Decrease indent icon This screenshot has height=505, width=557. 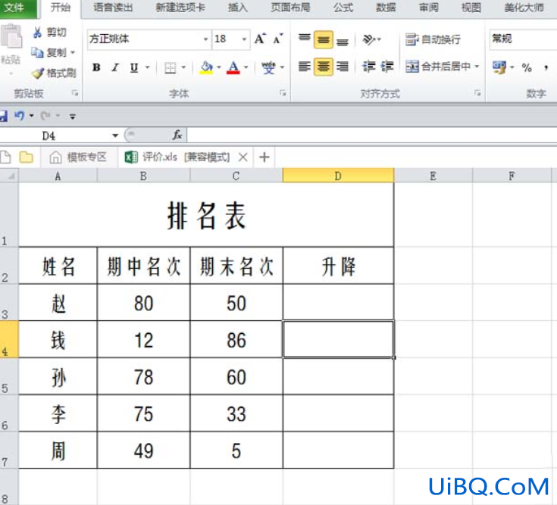pos(369,67)
